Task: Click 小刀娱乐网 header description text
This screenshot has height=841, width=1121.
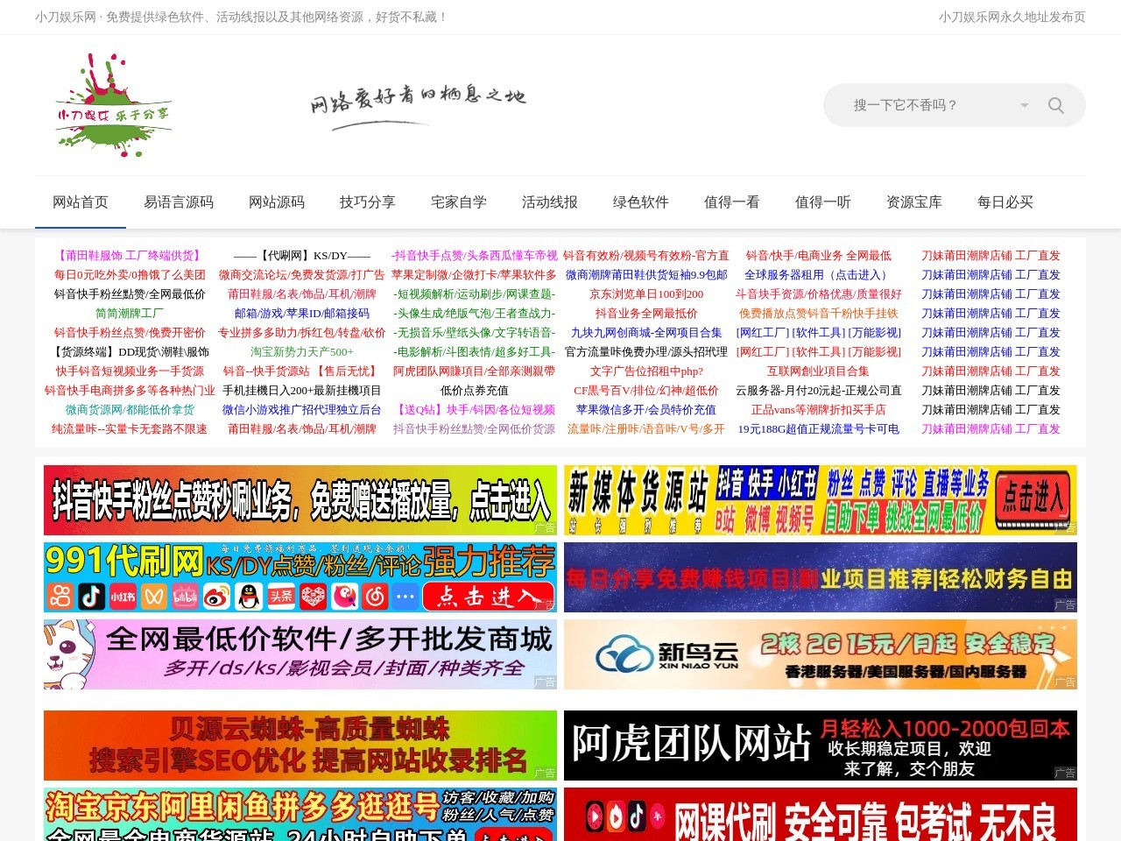Action: [242, 17]
